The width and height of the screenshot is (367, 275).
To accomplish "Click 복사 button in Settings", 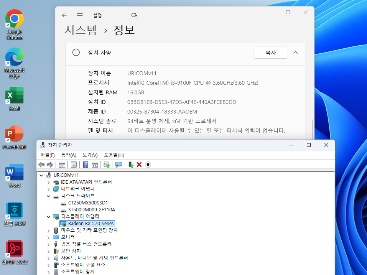I will click(271, 53).
